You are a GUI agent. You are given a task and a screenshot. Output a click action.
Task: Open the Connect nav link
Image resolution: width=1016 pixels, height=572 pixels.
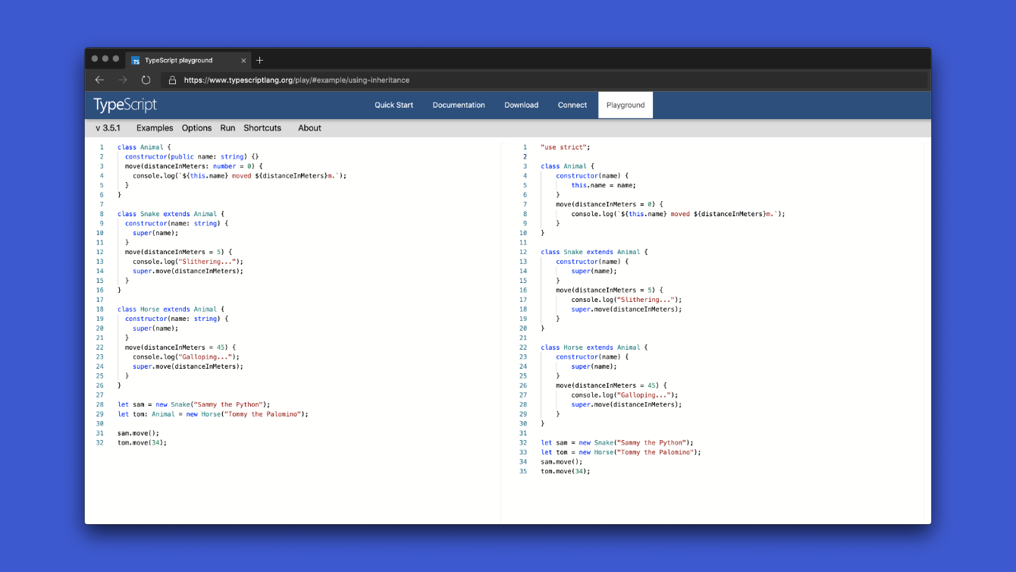572,105
